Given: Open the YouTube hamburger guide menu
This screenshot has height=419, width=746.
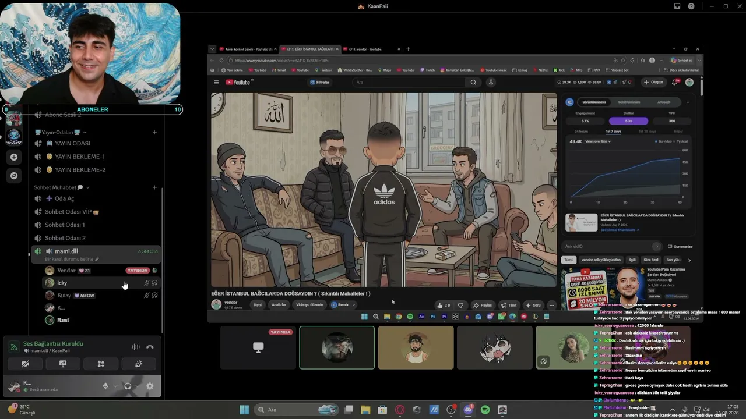Looking at the screenshot, I should (x=216, y=83).
